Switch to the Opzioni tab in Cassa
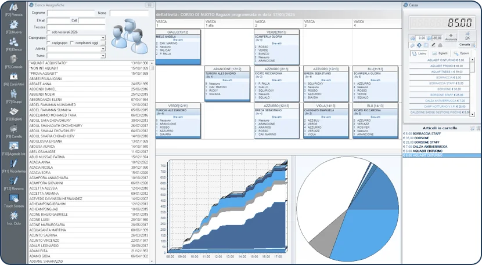 tap(462, 53)
